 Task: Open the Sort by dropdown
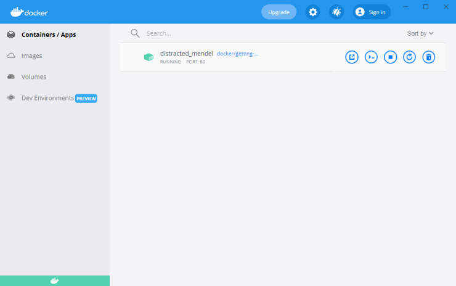pos(420,33)
